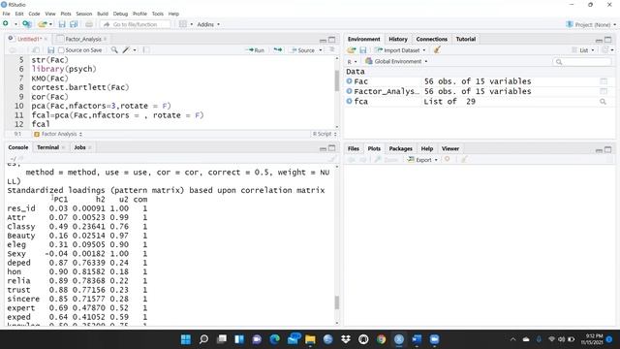Open Google Chrome from taskbar
620x349 pixels.
click(x=381, y=339)
